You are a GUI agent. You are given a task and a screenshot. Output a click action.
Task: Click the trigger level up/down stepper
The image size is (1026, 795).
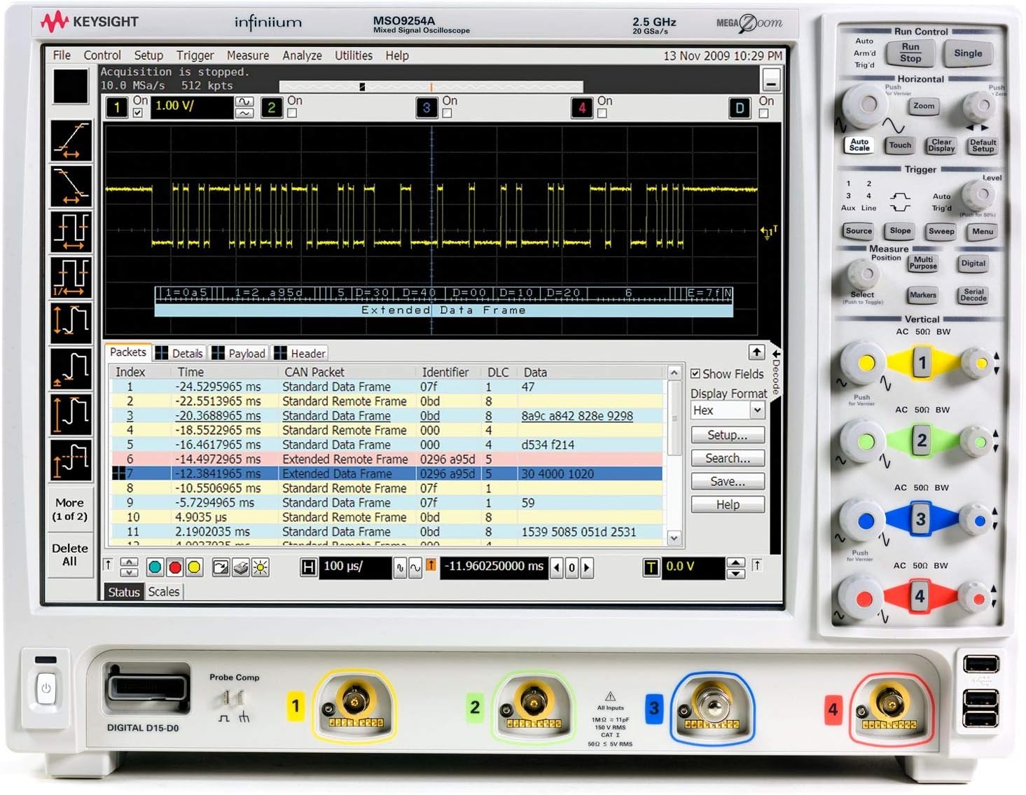pyautogui.click(x=735, y=567)
